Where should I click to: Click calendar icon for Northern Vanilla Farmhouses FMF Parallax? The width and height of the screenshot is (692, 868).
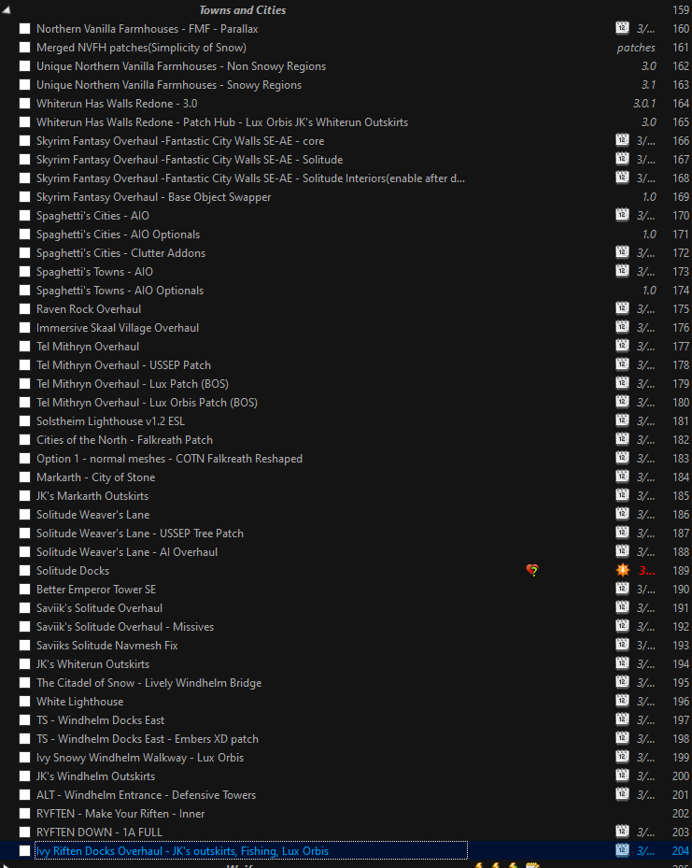[623, 28]
